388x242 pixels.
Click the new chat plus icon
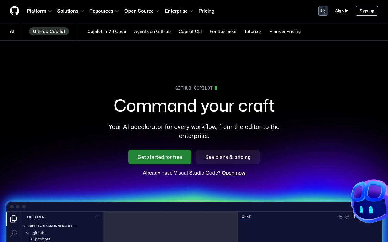[x=354, y=217]
